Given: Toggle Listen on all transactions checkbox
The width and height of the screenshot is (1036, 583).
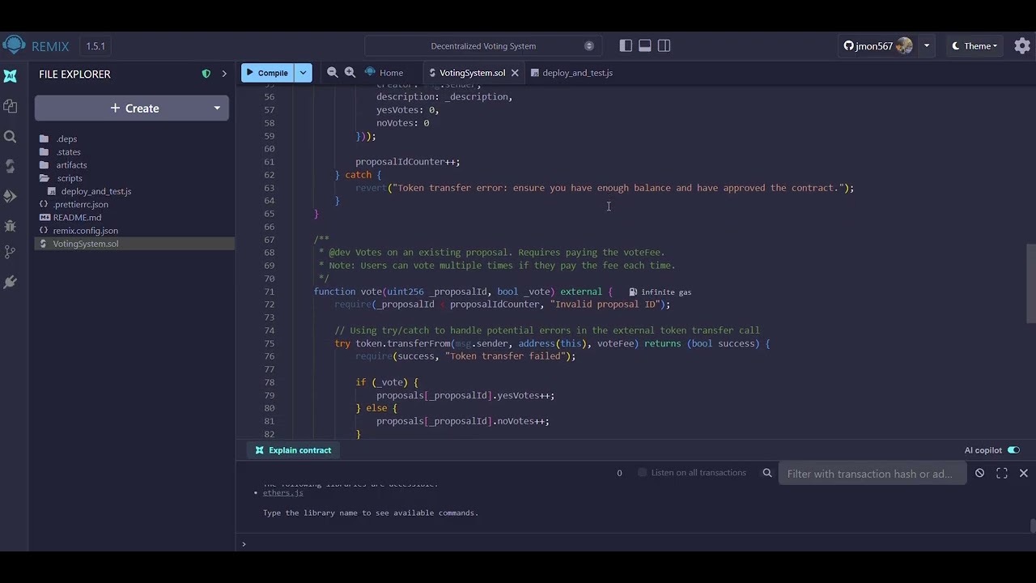Looking at the screenshot, I should (643, 473).
